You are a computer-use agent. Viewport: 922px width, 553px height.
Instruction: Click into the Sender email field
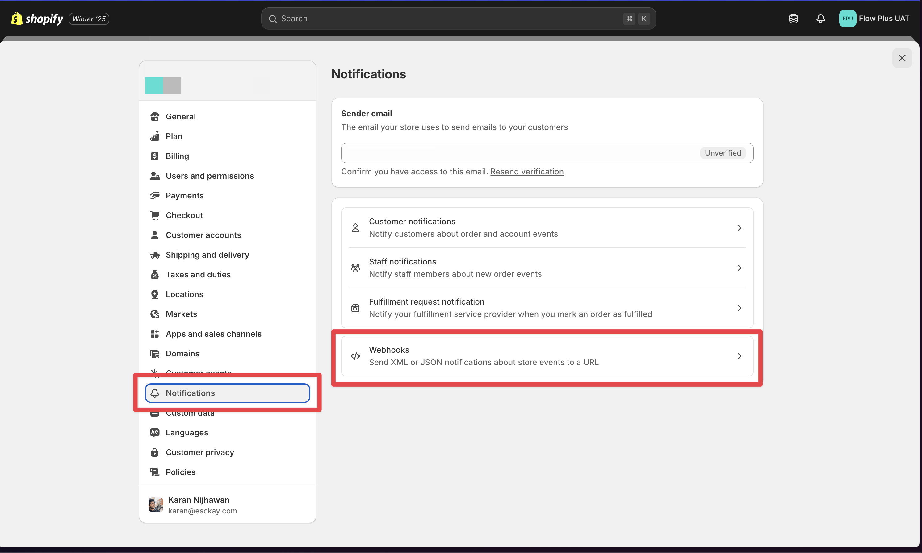coord(518,153)
